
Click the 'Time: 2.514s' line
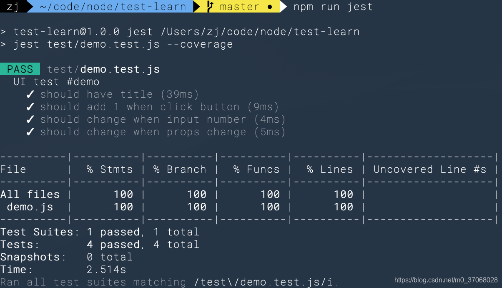(63, 270)
